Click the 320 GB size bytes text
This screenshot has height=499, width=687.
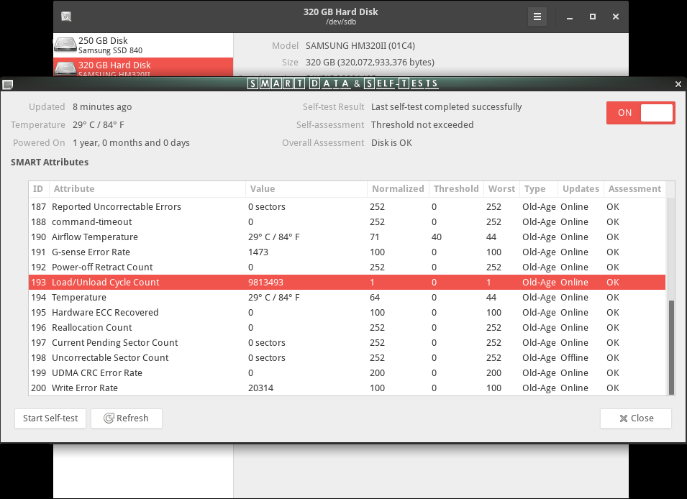(370, 63)
